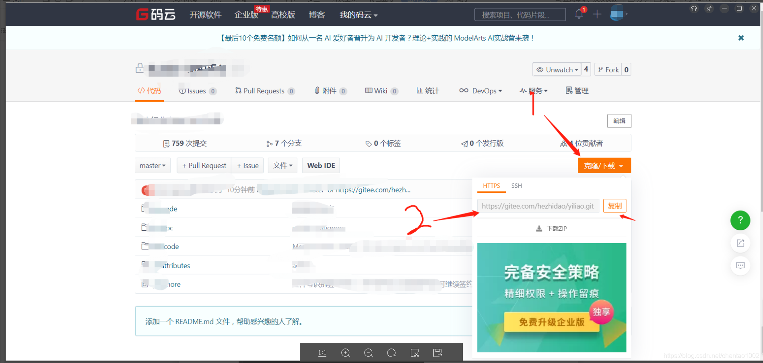Rotate the image with the rotate icon

click(x=392, y=353)
